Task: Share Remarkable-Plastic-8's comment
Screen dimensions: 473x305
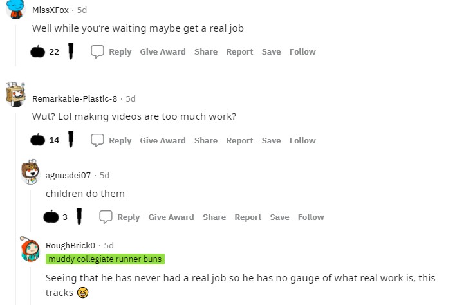Action: point(206,140)
